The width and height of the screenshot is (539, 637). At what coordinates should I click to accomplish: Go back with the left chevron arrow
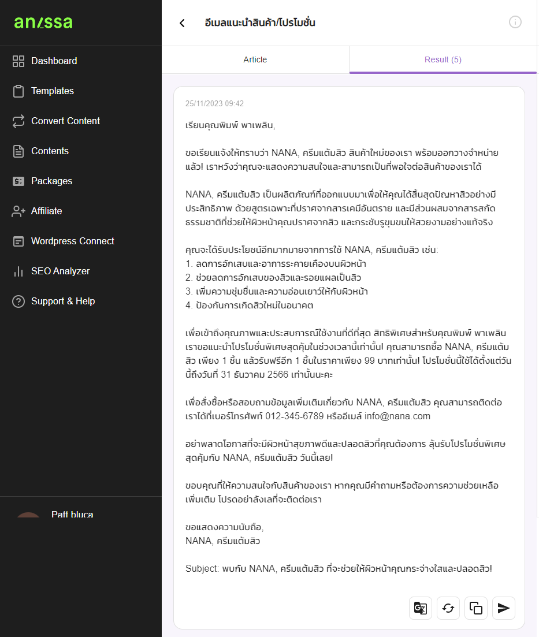[182, 23]
